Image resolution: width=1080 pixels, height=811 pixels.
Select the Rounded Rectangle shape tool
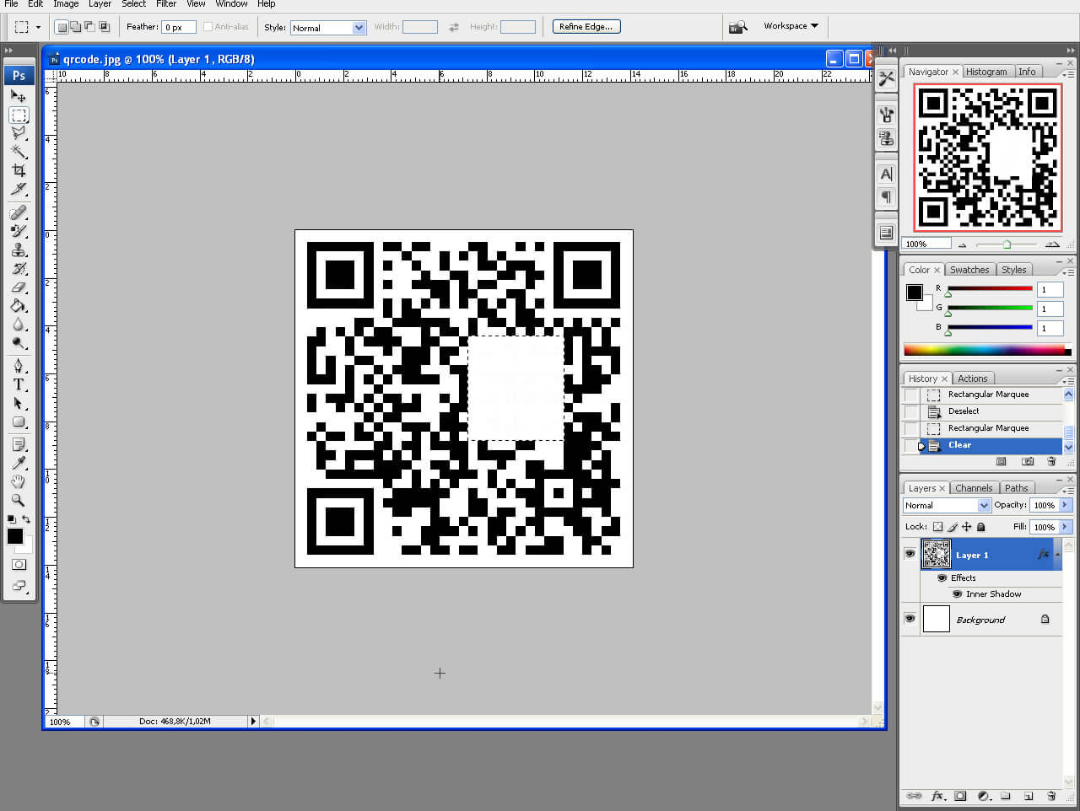tap(18, 422)
